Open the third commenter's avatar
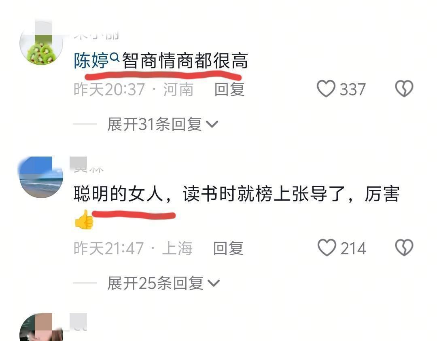Viewport: 437px width, 341px height. pos(41,327)
